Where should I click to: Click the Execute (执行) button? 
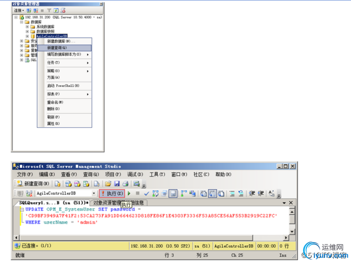tap(112, 193)
